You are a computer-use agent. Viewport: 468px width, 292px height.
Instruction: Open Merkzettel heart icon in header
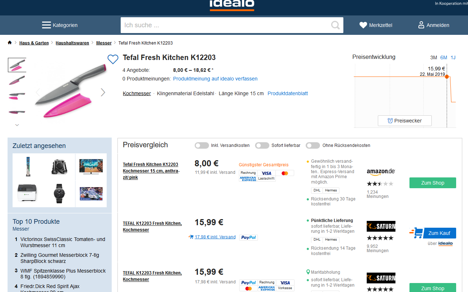[363, 25]
